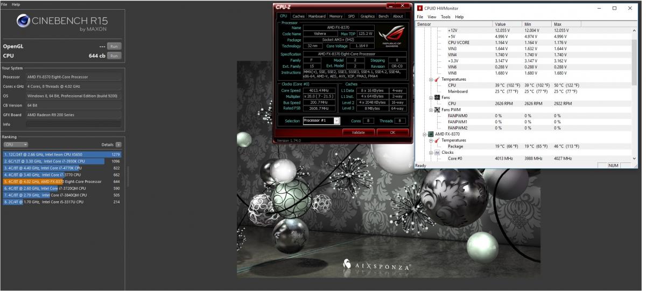Viewport: 646px width, 291px height.
Task: Open HWMonitor Tools menu
Action: tap(446, 17)
